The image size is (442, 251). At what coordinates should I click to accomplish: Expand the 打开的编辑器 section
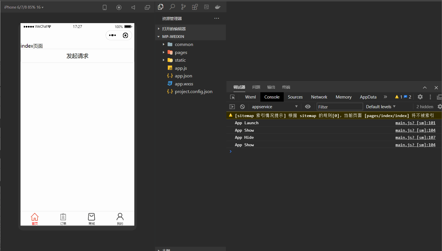click(x=190, y=29)
